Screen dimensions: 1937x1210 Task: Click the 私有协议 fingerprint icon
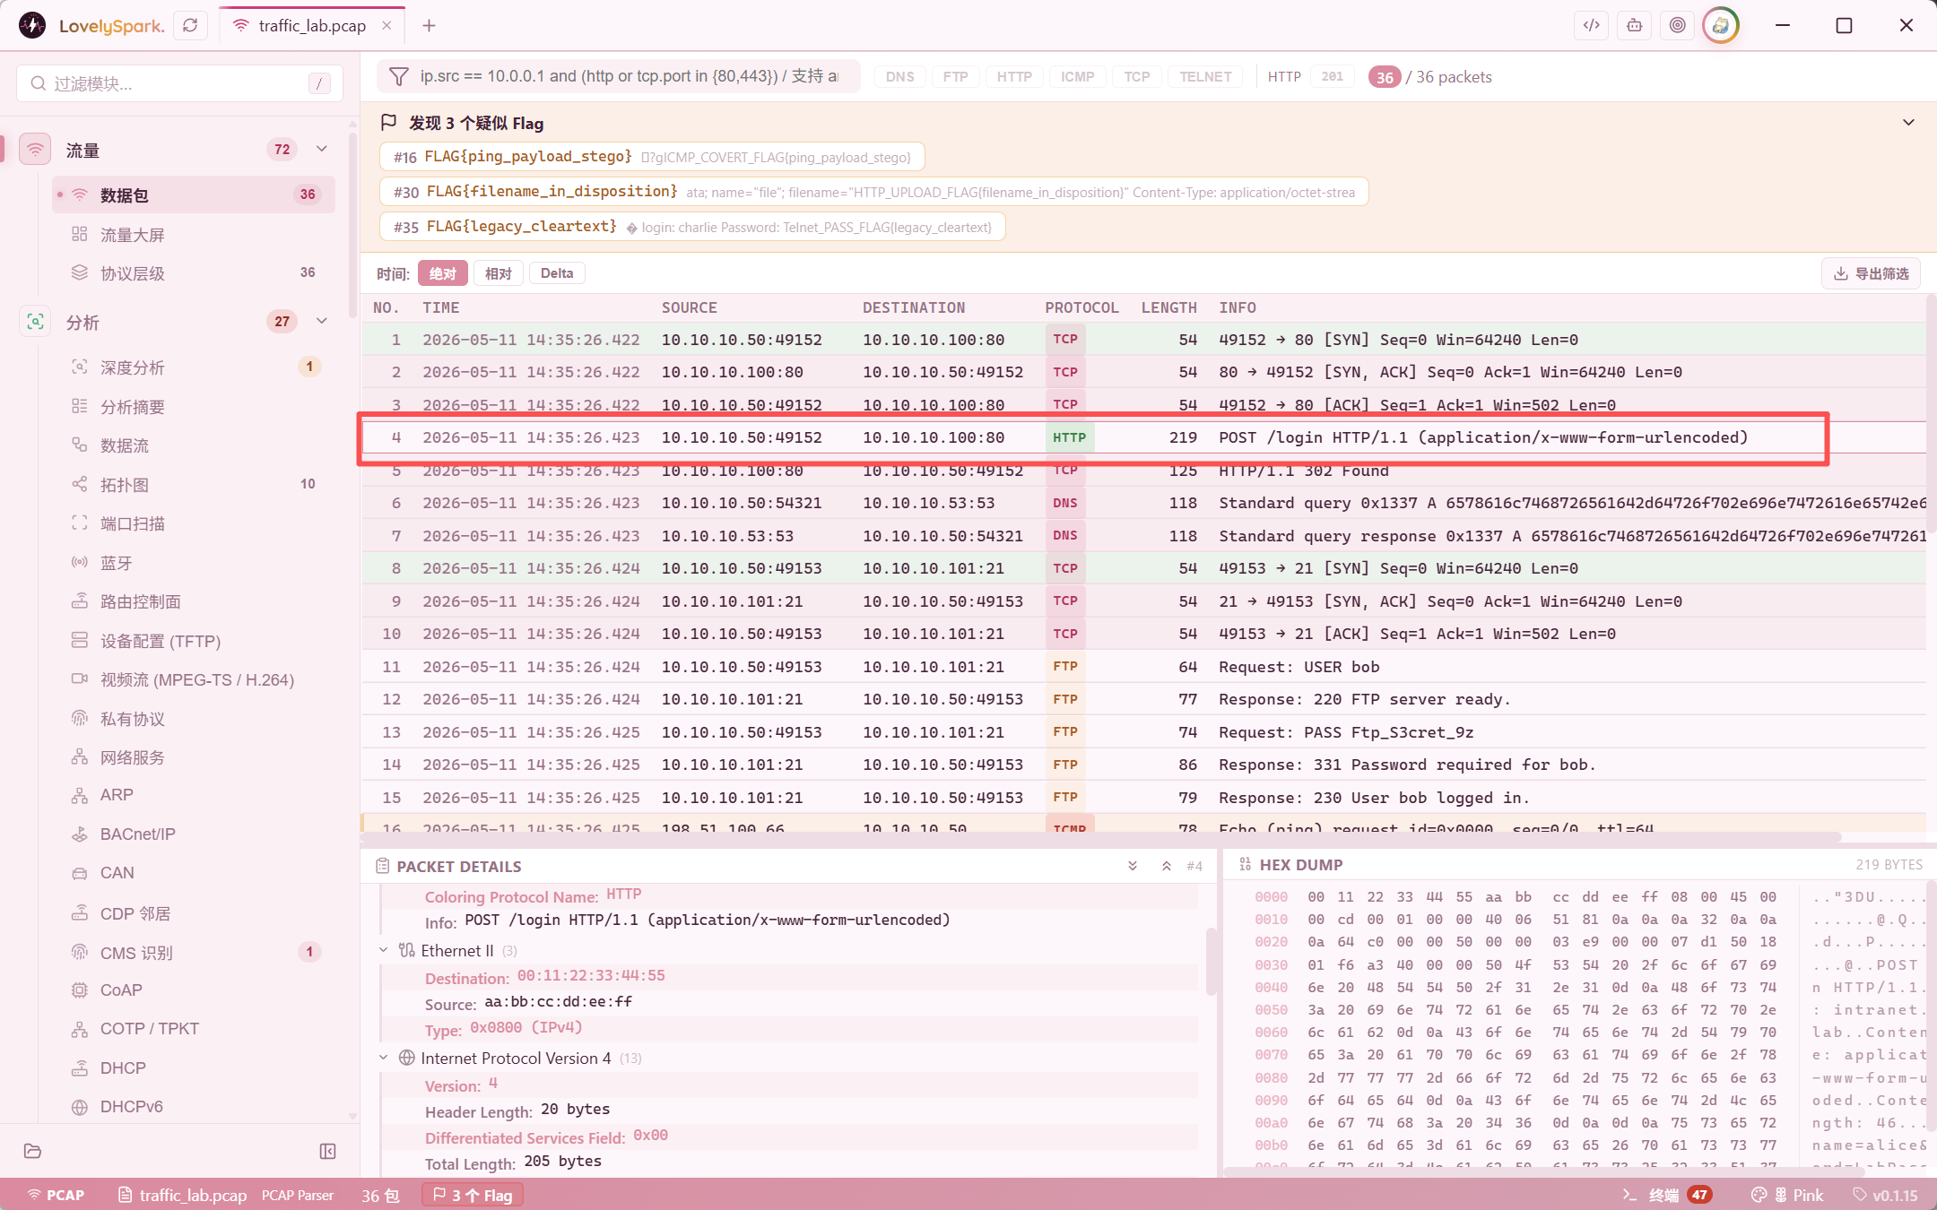80,718
